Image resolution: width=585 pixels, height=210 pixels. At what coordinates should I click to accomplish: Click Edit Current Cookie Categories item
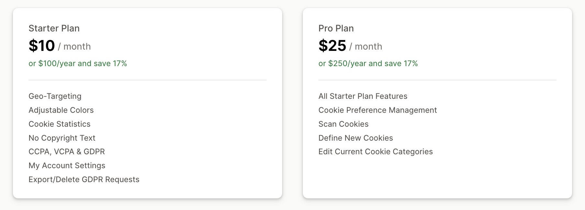pyautogui.click(x=376, y=152)
